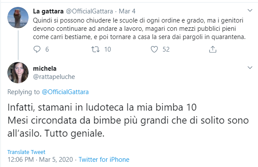Click the like count 52
Screen dimensions: 258x167
coord(166,49)
